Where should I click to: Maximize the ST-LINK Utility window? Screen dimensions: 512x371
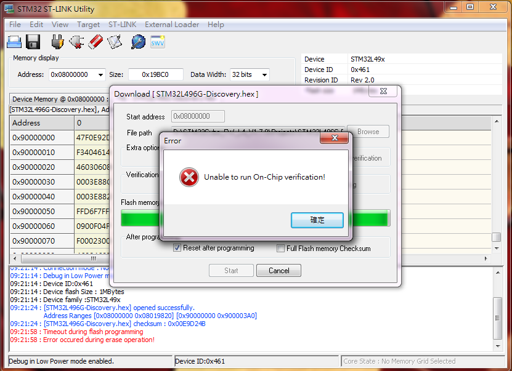(470, 7)
